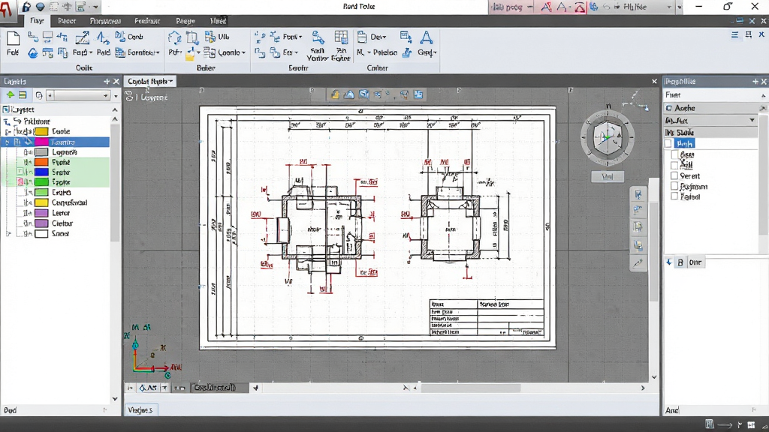Tick the checkbox next to Bses
Screen dimensions: 769x432
674,154
